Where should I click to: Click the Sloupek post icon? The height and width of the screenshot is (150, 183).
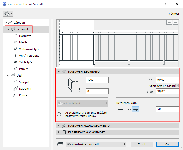(x=15, y=82)
